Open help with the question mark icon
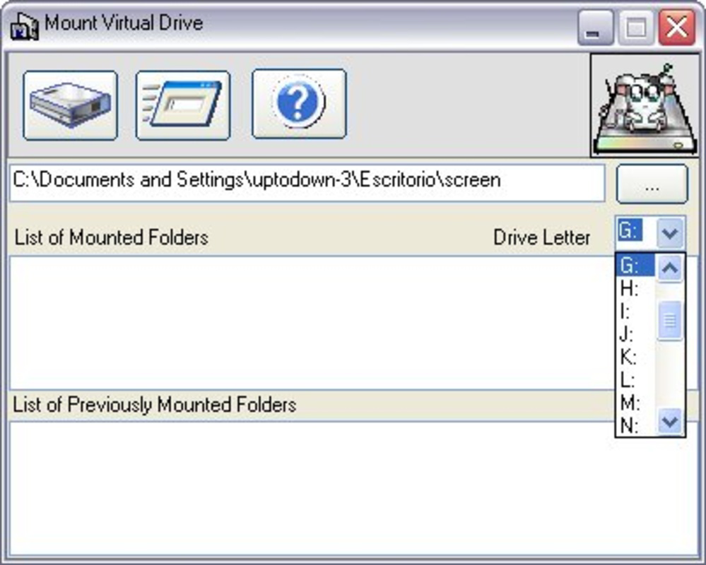 click(299, 104)
